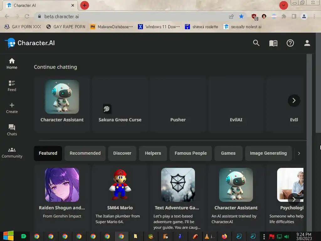Open the Extensions puzzle icon
The height and width of the screenshot is (241, 321).
(x=284, y=16)
